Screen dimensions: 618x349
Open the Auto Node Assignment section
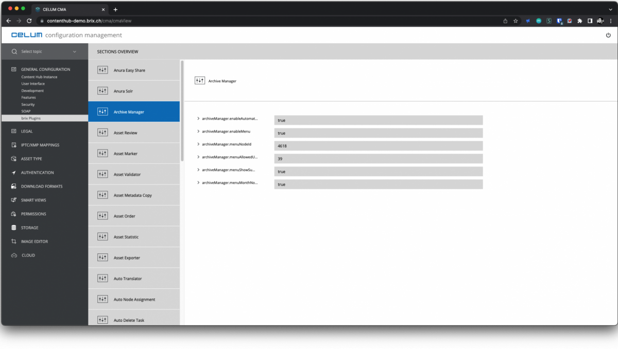pyautogui.click(x=134, y=299)
